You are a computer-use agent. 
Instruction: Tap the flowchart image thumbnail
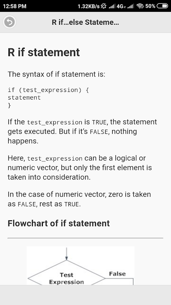(x=81, y=266)
